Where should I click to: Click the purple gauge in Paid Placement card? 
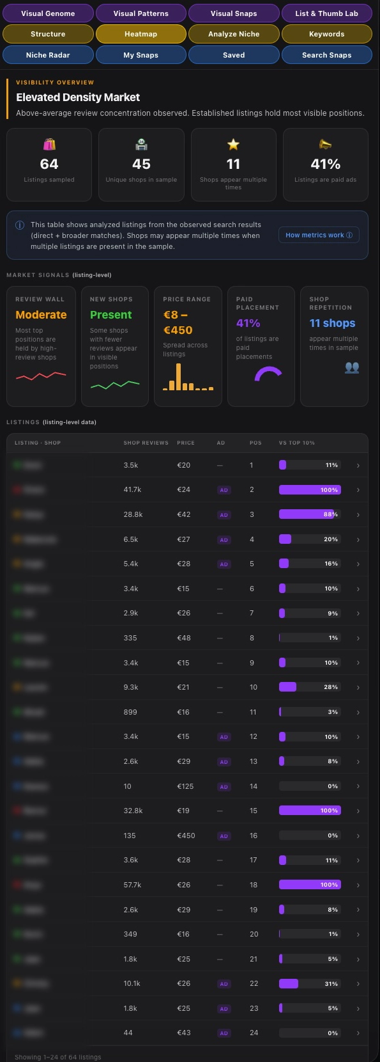(x=268, y=374)
